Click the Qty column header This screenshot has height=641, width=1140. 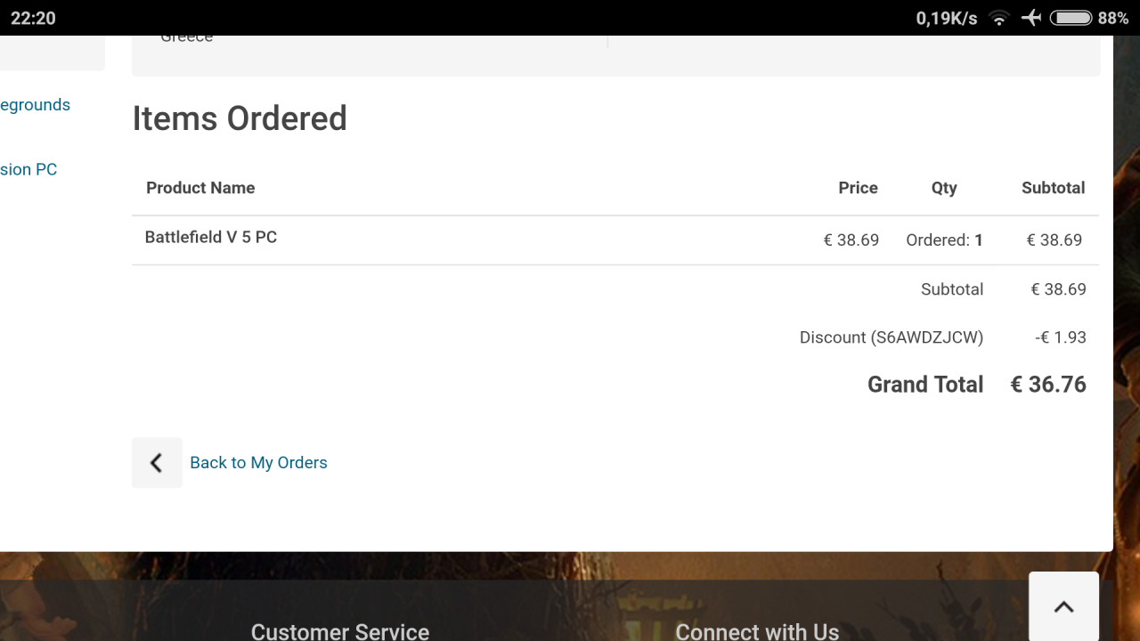[x=944, y=188]
